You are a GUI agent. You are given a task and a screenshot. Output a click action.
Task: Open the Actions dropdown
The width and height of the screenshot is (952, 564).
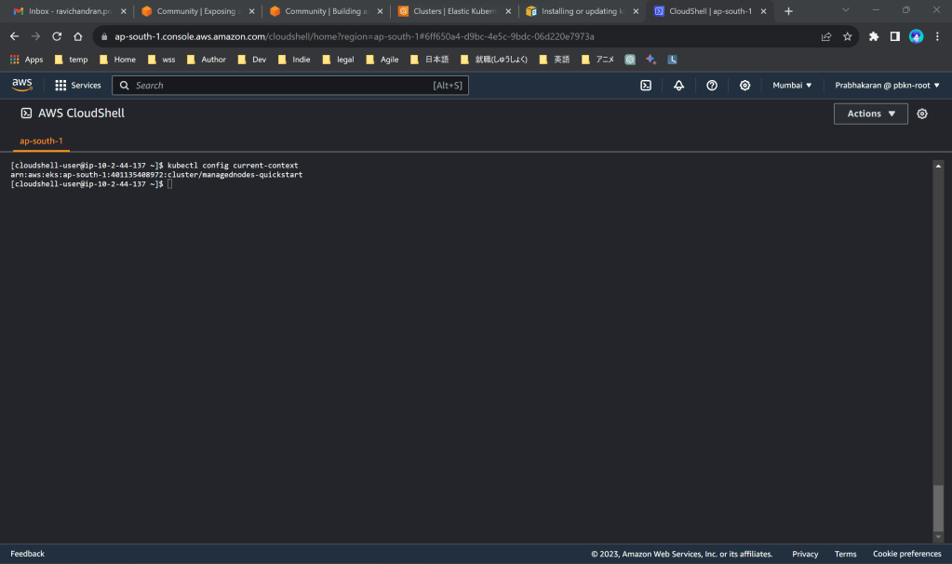pyautogui.click(x=870, y=114)
